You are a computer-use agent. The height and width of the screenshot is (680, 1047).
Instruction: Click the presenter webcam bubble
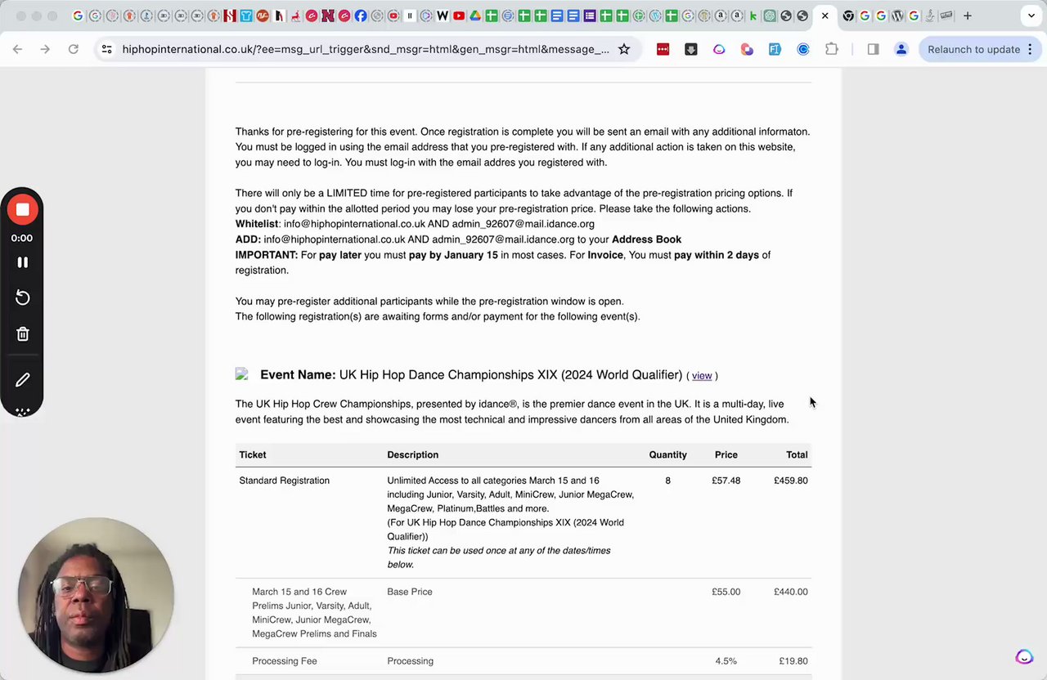(96, 595)
